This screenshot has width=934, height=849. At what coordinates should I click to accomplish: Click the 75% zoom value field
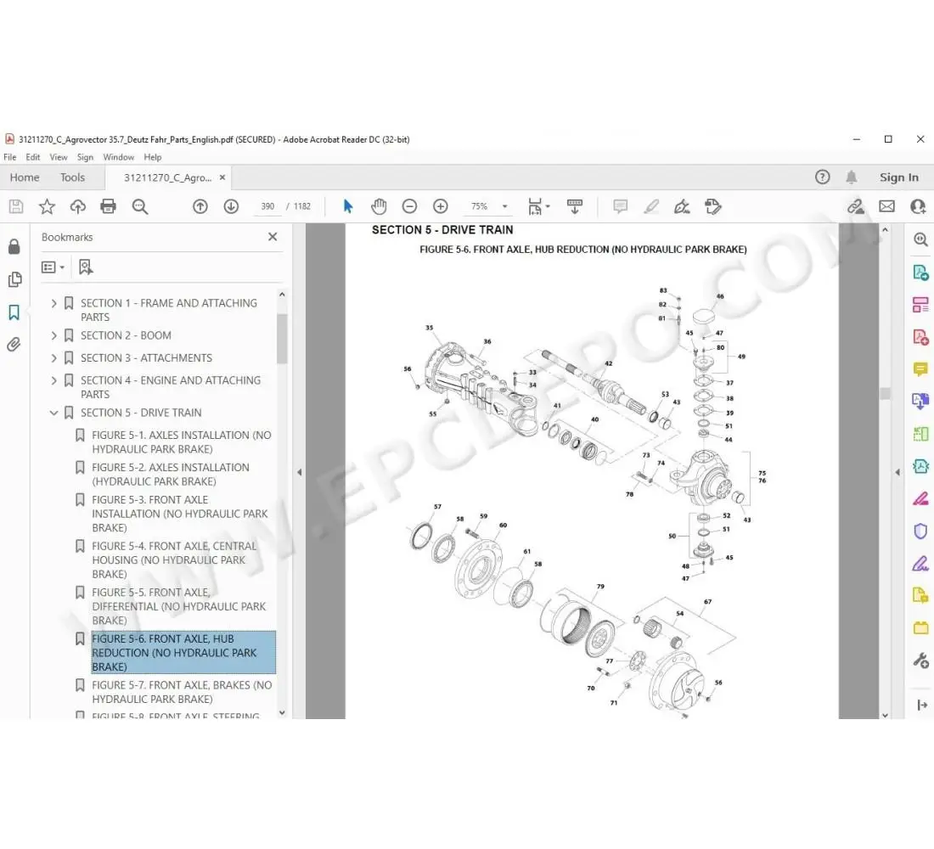(x=480, y=207)
